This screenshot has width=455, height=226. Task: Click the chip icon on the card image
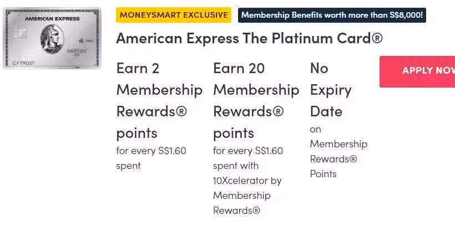20,33
